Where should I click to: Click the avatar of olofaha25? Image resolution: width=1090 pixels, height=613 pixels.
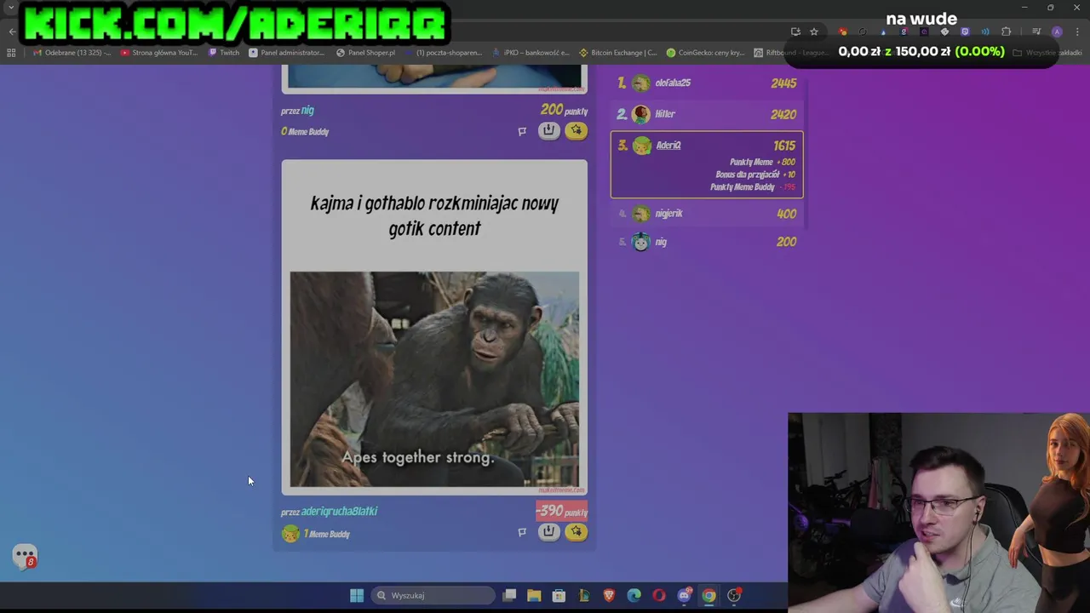(641, 83)
